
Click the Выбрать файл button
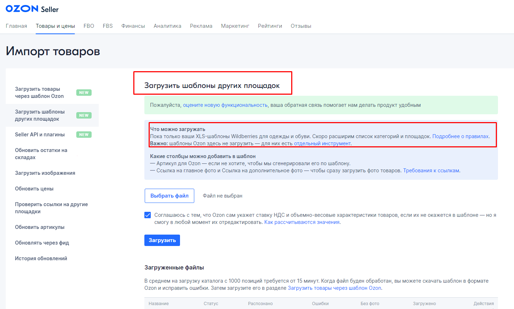pyautogui.click(x=169, y=196)
